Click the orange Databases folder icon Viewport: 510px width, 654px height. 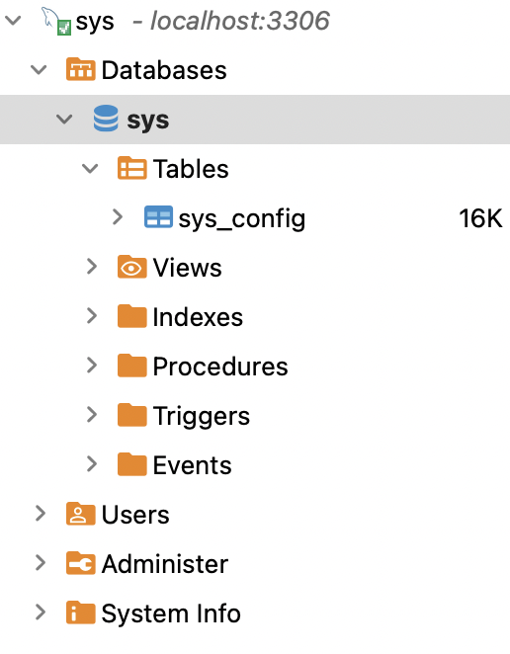tap(80, 69)
